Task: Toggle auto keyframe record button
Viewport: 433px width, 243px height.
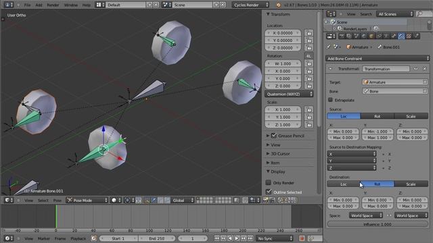Action: (302, 238)
